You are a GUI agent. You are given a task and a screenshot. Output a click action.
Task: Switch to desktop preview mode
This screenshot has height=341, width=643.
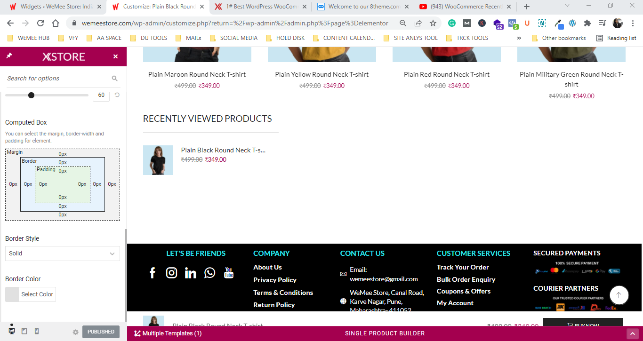coord(12,331)
